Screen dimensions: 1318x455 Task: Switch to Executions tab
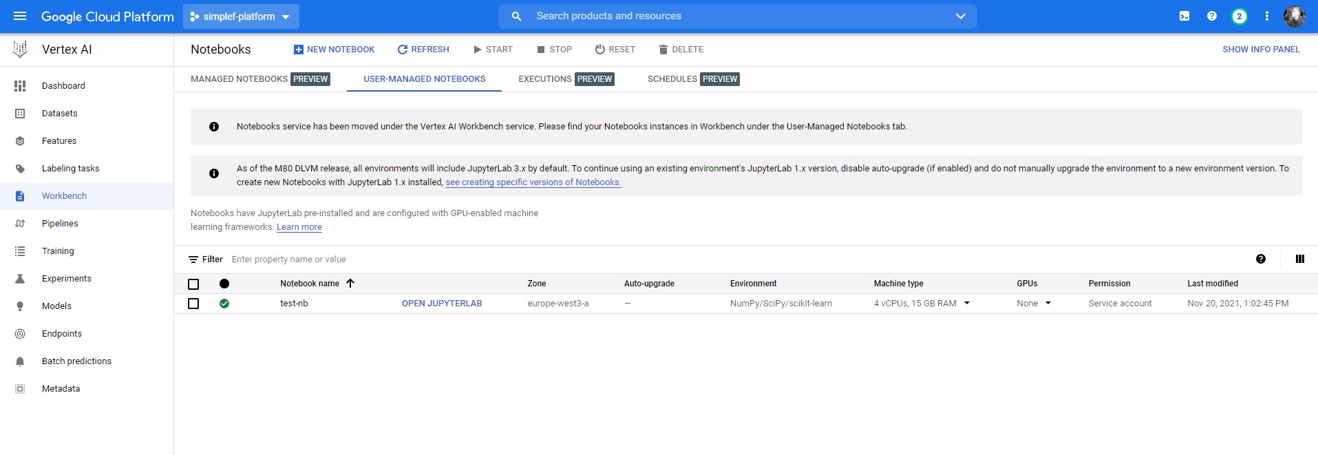[x=566, y=79]
